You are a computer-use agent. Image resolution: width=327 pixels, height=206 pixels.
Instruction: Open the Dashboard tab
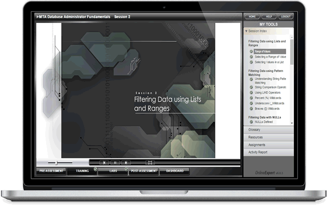pyautogui.click(x=175, y=171)
